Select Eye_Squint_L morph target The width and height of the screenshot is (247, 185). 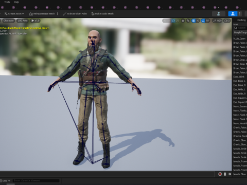click(x=240, y=98)
